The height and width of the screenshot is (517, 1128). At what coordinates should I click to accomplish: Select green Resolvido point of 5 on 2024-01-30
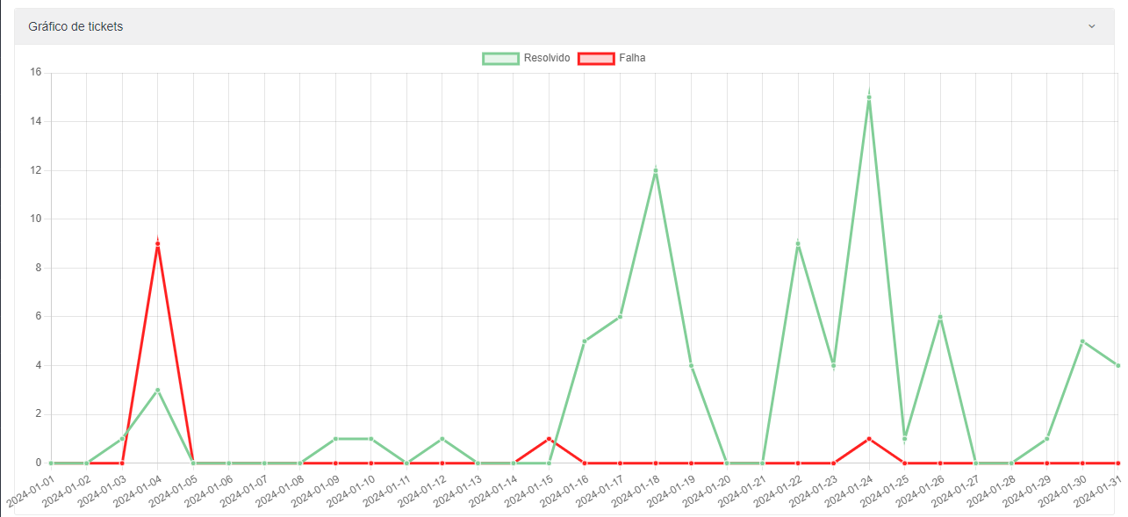point(1082,341)
